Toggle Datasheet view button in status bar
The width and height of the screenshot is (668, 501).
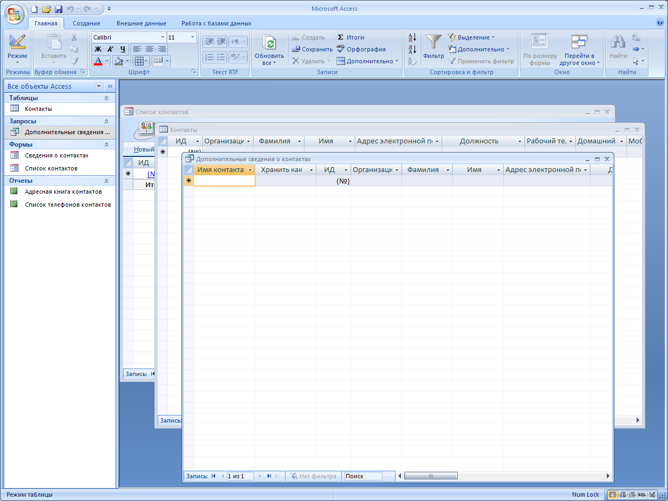[x=613, y=495]
